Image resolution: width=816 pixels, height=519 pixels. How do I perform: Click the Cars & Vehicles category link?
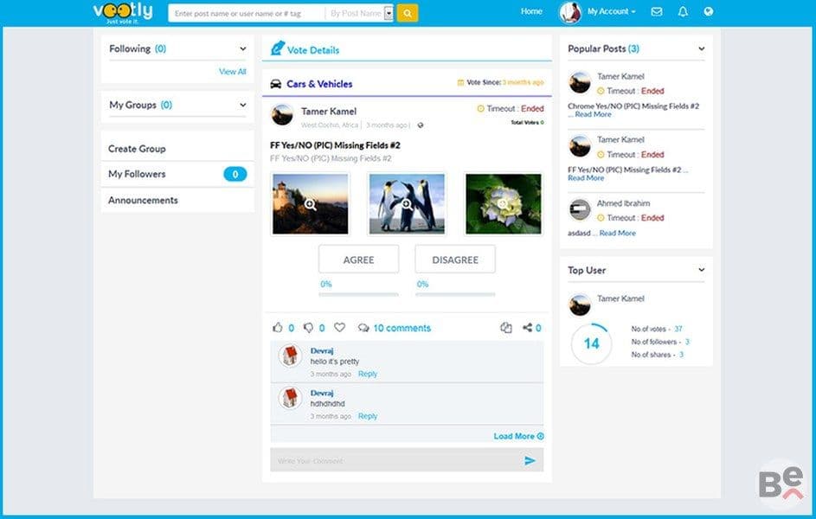[x=319, y=84]
